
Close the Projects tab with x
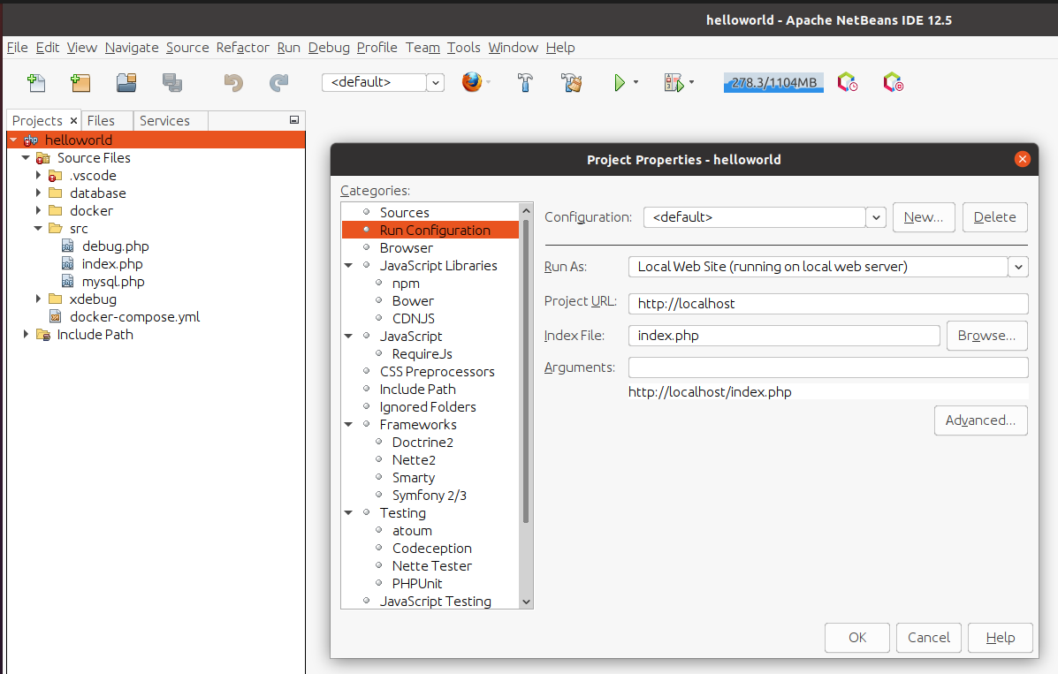pyautogui.click(x=73, y=121)
